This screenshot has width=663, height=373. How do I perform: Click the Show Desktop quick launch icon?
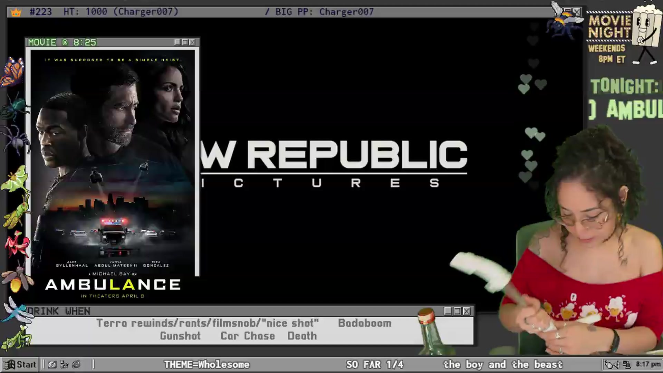coord(52,364)
